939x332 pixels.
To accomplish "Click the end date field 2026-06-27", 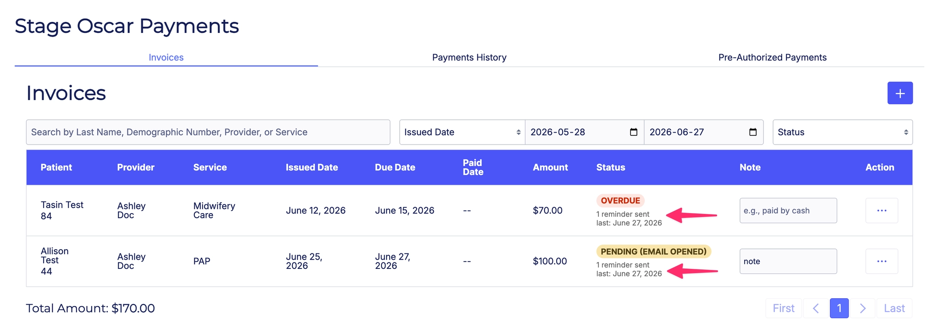I will coord(704,132).
